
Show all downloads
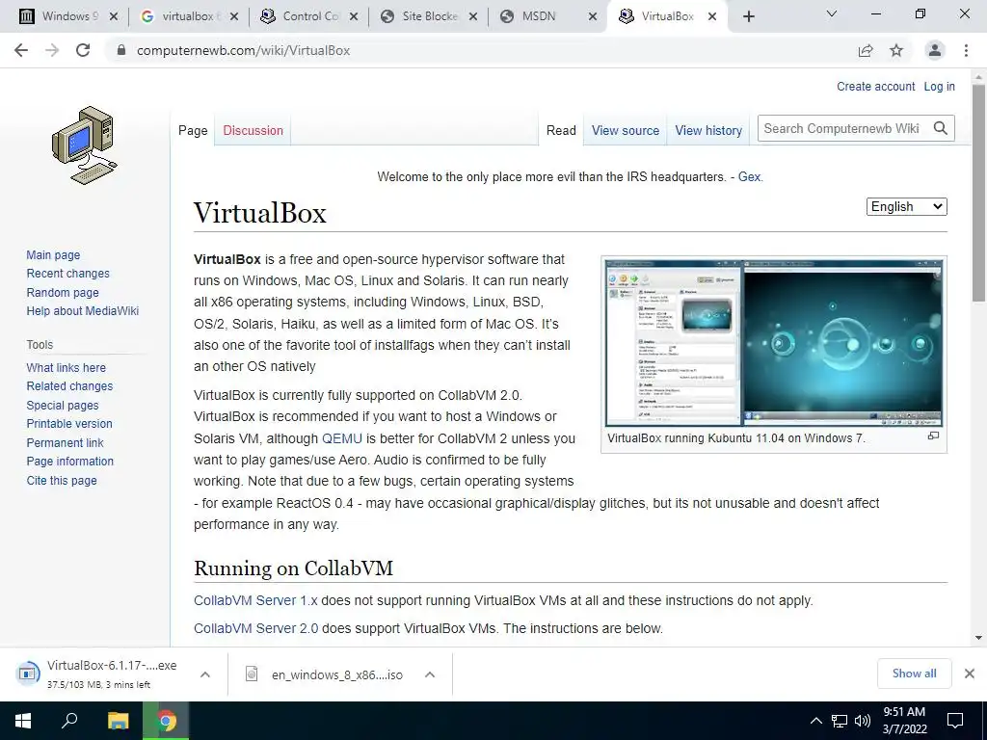click(x=914, y=674)
